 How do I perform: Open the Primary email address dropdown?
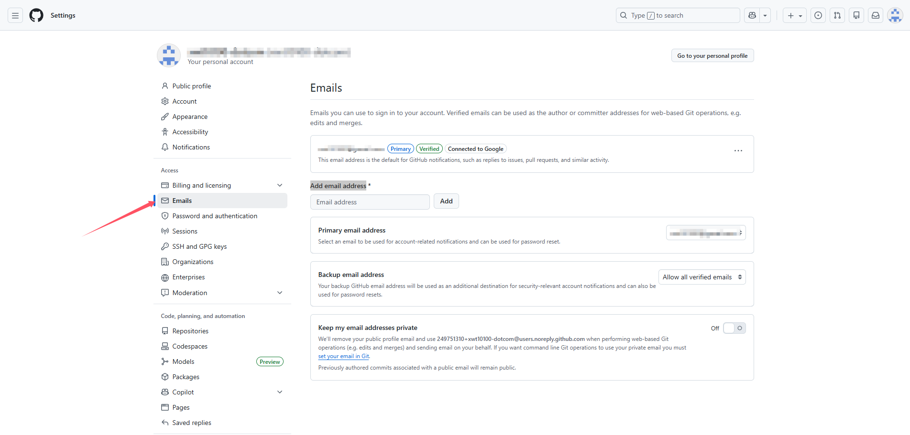click(x=705, y=233)
